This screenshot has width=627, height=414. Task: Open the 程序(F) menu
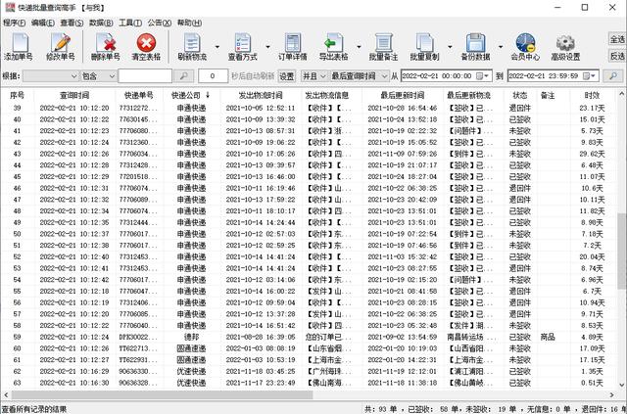click(14, 23)
